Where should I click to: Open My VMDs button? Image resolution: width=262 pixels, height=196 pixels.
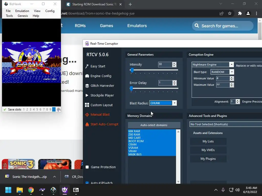[x=208, y=150]
